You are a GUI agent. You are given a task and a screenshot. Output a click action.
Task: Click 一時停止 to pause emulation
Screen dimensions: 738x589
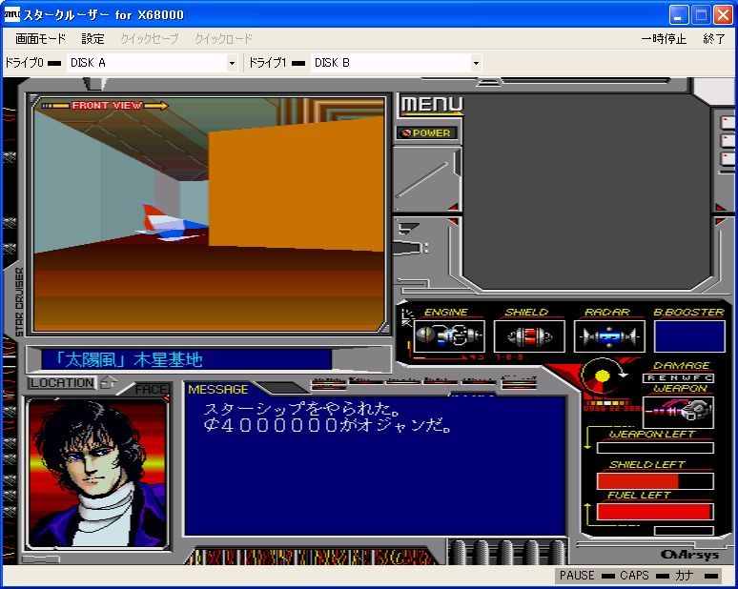pyautogui.click(x=664, y=38)
